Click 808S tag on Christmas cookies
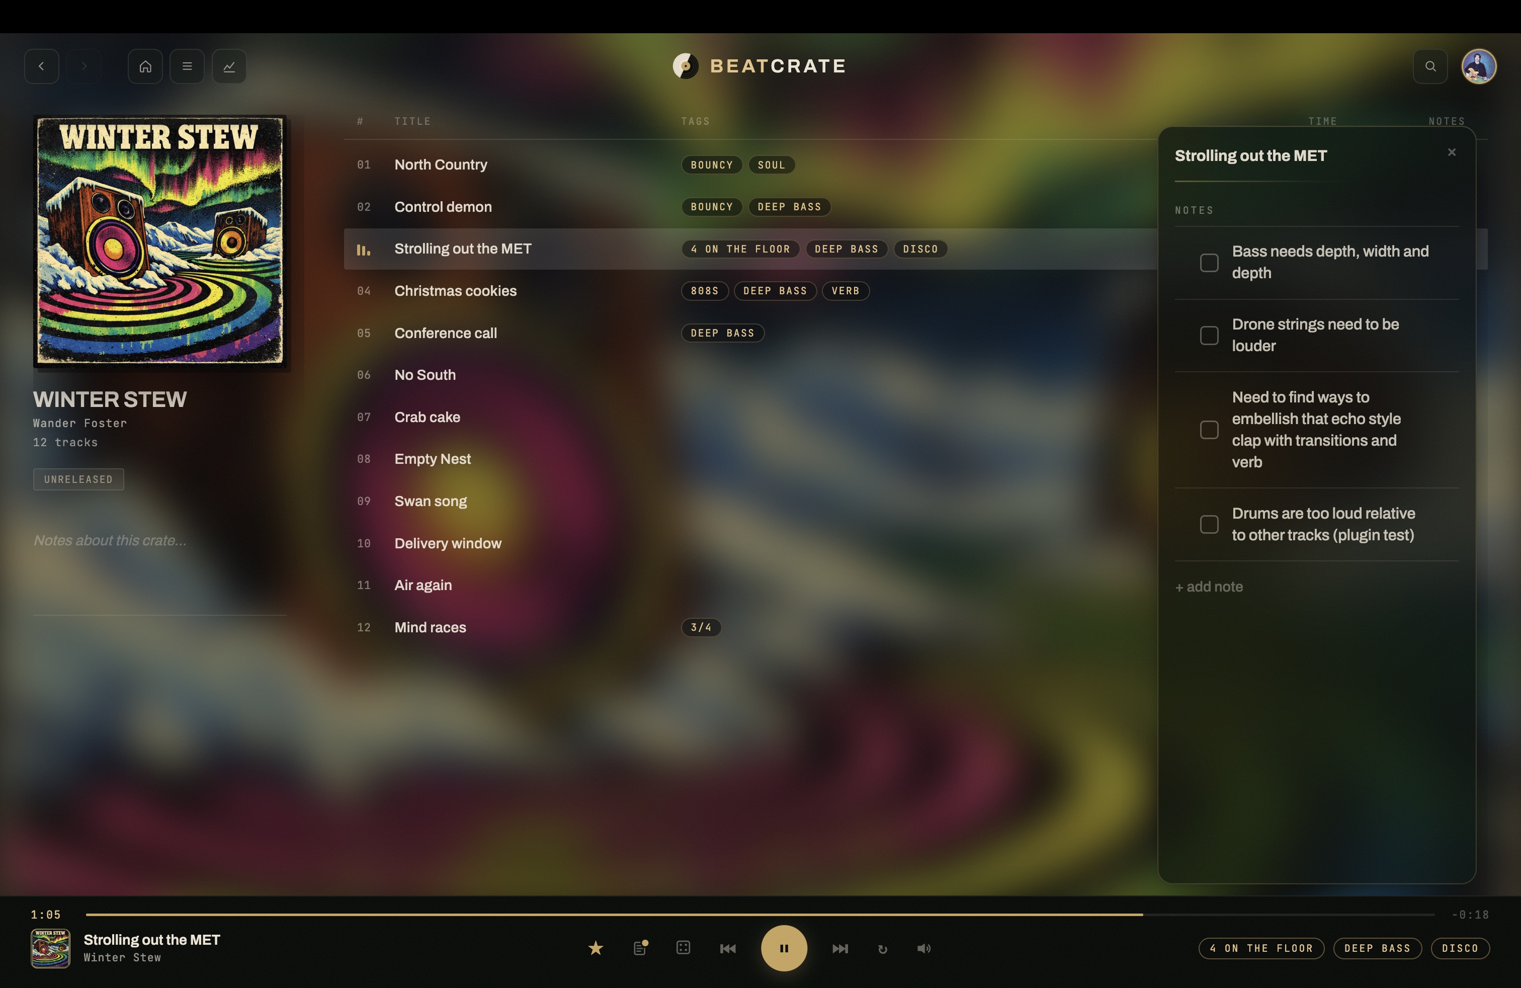The width and height of the screenshot is (1521, 988). pyautogui.click(x=705, y=291)
